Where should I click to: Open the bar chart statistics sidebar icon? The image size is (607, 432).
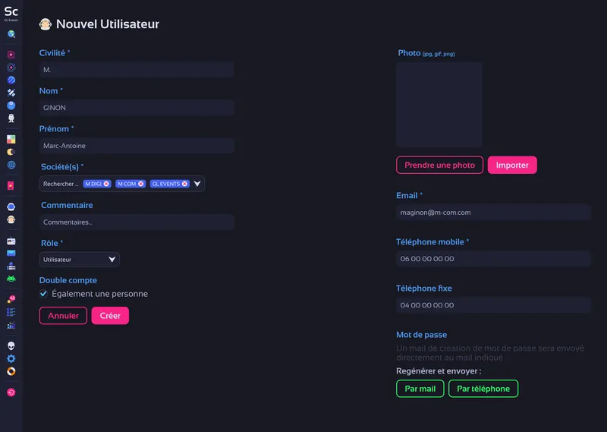pyautogui.click(x=11, y=325)
